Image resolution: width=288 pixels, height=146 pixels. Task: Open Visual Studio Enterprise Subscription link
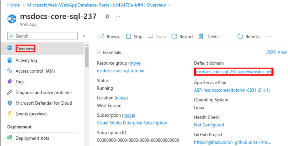point(132,123)
